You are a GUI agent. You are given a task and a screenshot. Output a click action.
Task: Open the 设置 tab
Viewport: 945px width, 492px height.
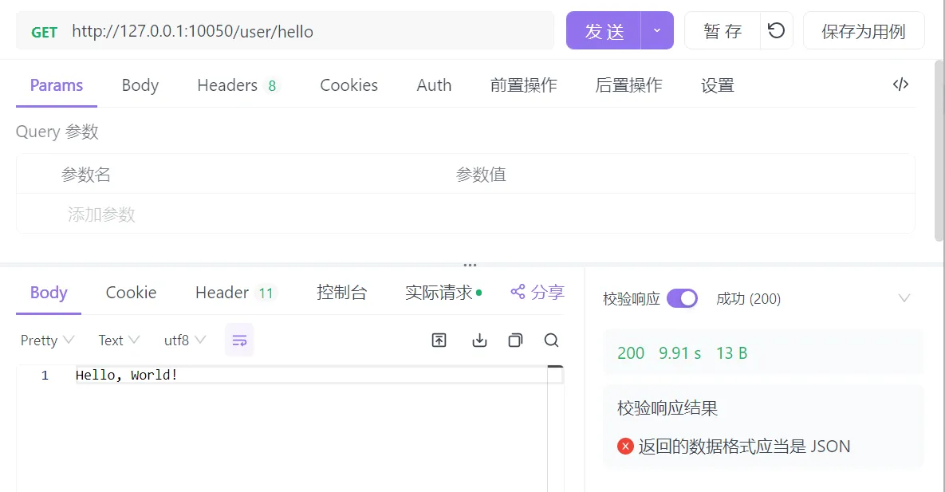click(x=717, y=85)
